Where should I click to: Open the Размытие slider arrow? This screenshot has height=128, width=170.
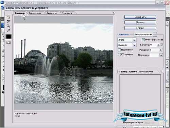coord(161,50)
